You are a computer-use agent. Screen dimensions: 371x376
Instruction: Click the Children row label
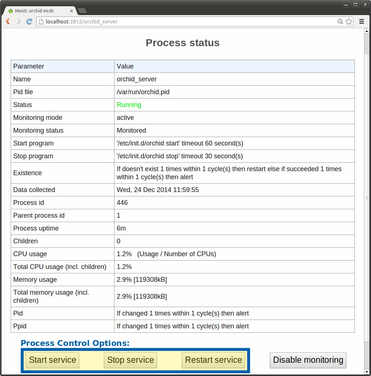pos(25,241)
